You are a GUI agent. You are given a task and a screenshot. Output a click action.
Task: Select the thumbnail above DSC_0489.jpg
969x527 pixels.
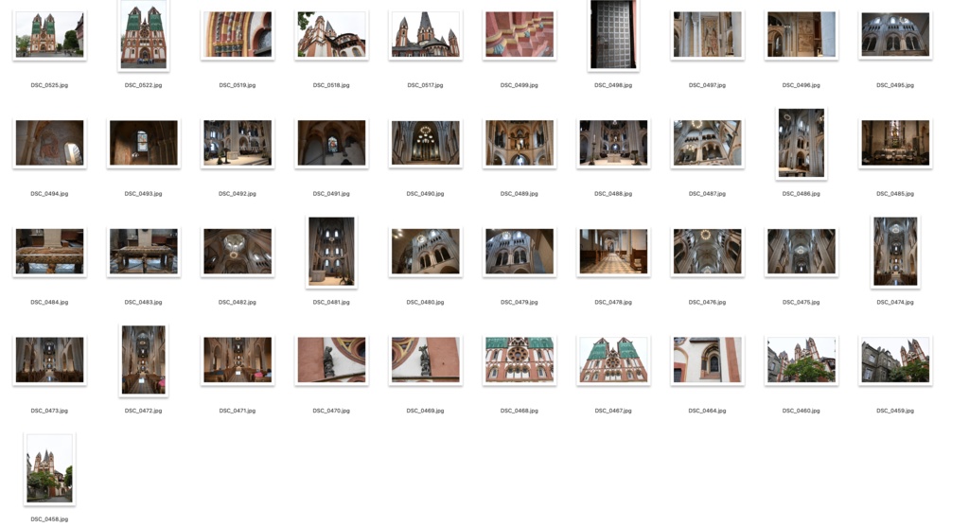coord(520,143)
